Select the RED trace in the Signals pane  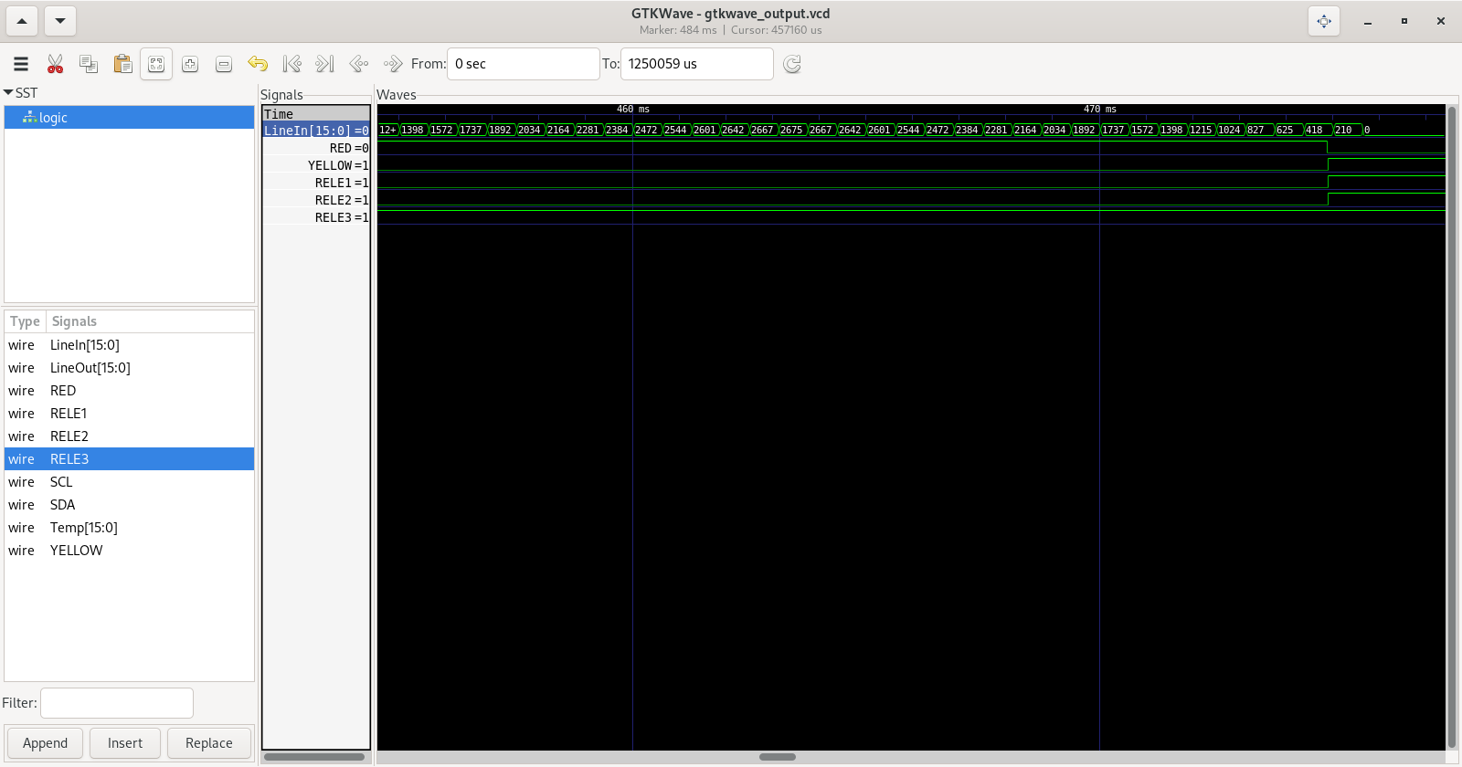(x=316, y=148)
